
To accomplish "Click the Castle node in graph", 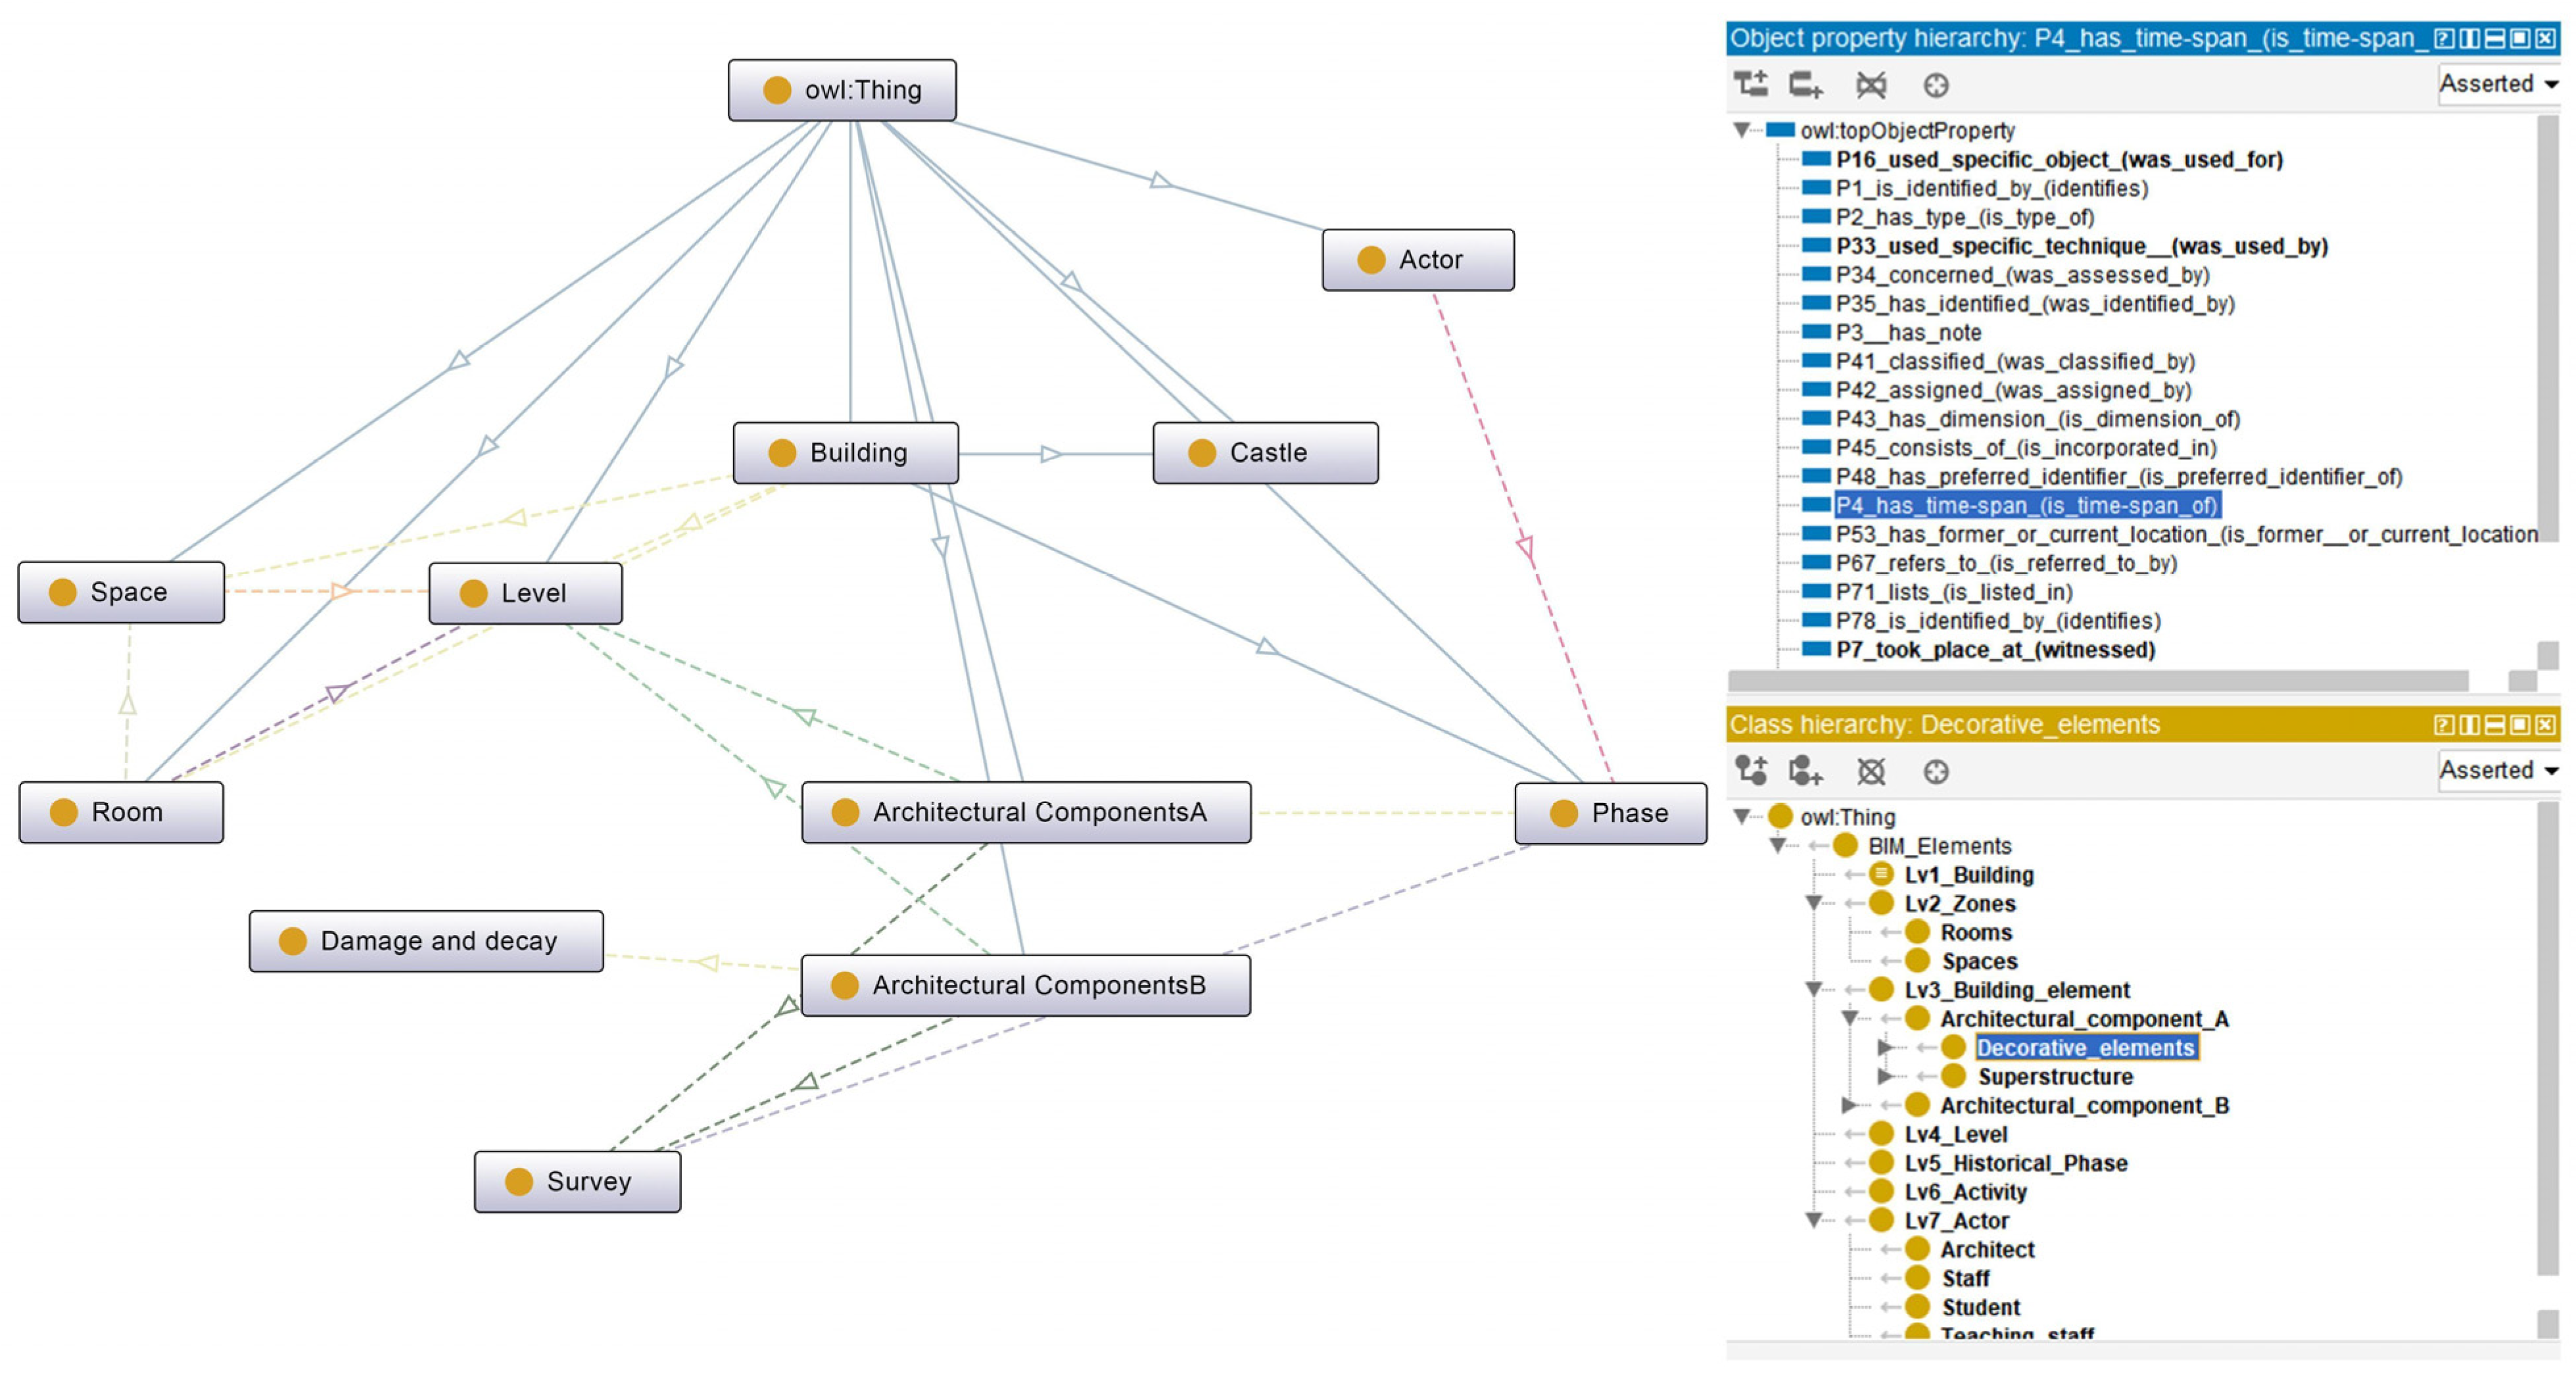I will [x=1265, y=453].
